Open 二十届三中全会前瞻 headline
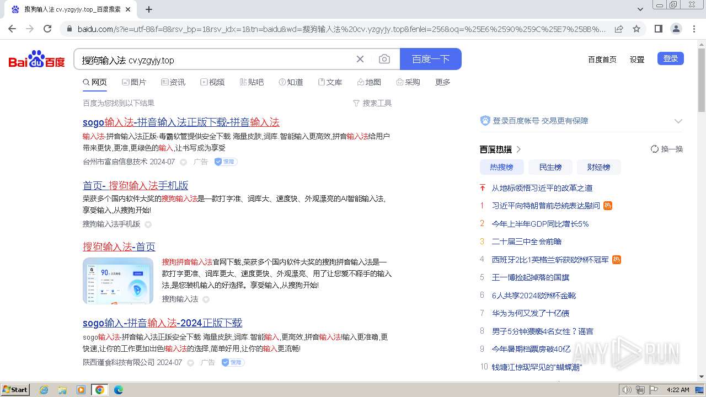The width and height of the screenshot is (706, 397). tap(526, 242)
